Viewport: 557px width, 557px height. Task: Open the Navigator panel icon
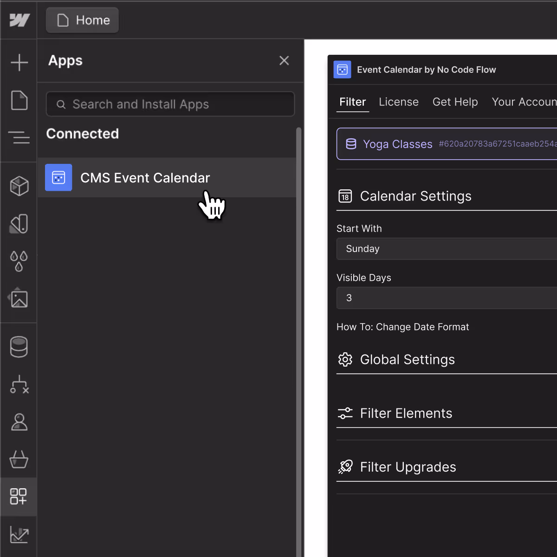(19, 137)
